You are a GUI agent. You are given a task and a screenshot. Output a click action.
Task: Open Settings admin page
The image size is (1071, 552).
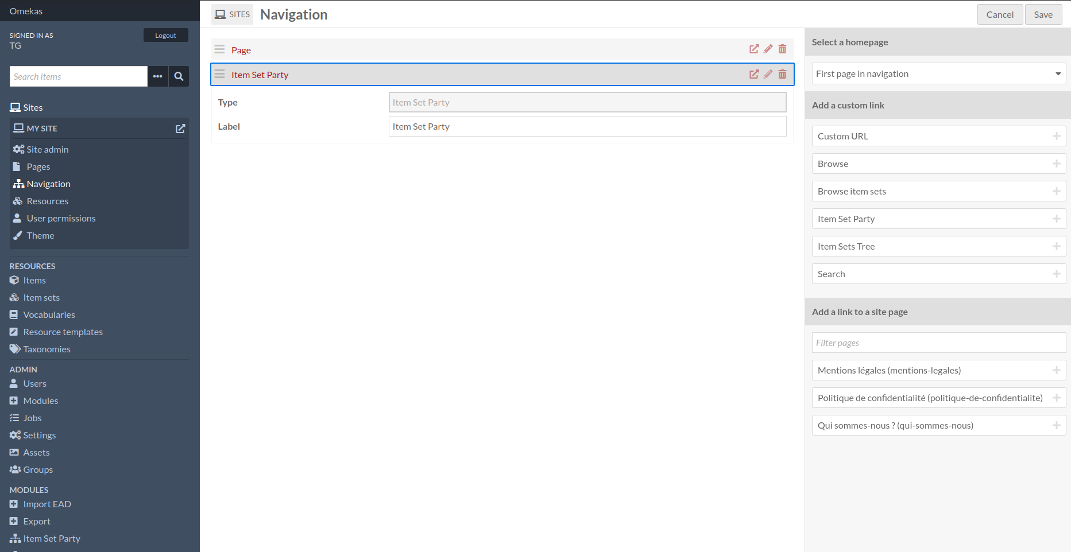[x=33, y=435]
